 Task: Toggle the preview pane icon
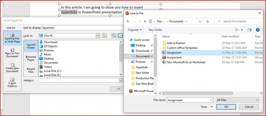pos(249,30)
